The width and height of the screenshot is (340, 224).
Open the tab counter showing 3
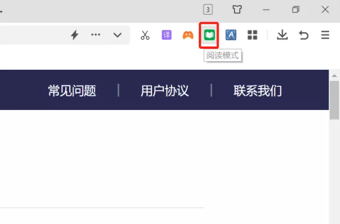click(208, 10)
